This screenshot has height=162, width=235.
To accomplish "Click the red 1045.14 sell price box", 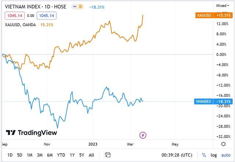I will point(14,16).
